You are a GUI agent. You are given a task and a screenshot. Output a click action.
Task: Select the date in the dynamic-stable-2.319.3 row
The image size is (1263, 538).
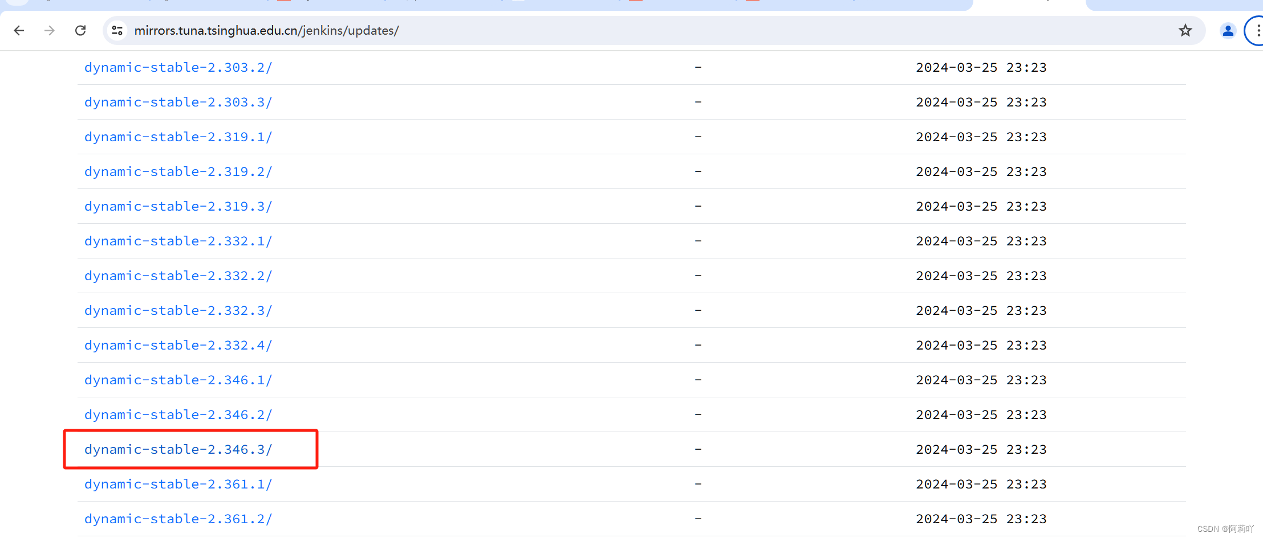(981, 206)
